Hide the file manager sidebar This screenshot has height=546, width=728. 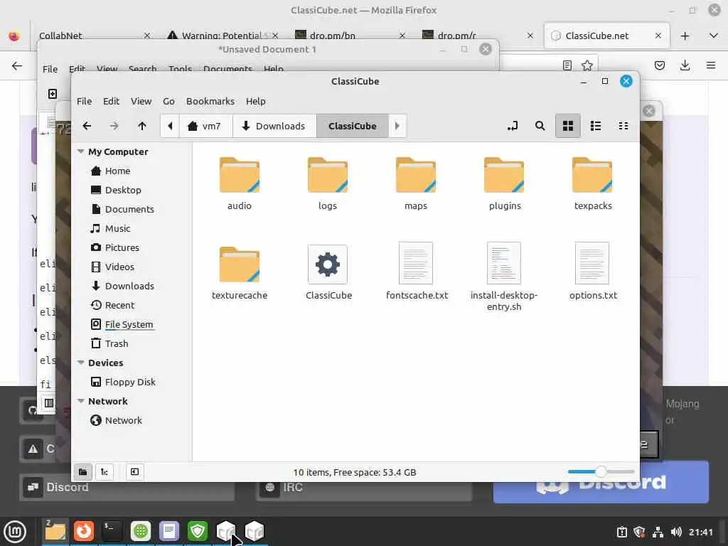pyautogui.click(x=134, y=472)
